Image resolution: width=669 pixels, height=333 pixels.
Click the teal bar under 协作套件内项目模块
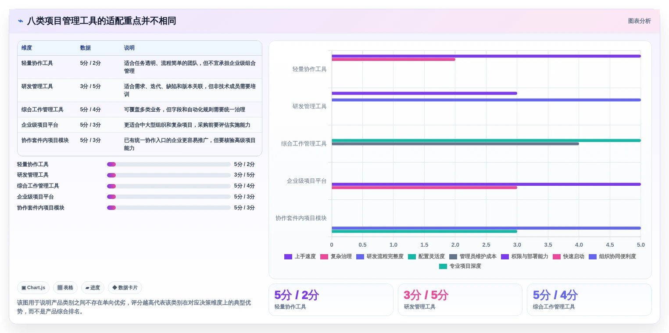pos(424,231)
